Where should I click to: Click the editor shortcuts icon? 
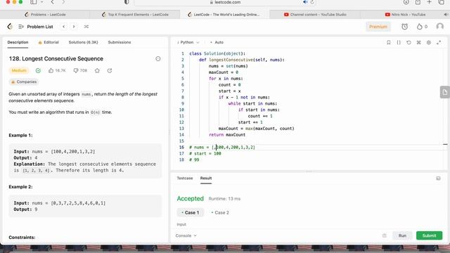pos(419,42)
